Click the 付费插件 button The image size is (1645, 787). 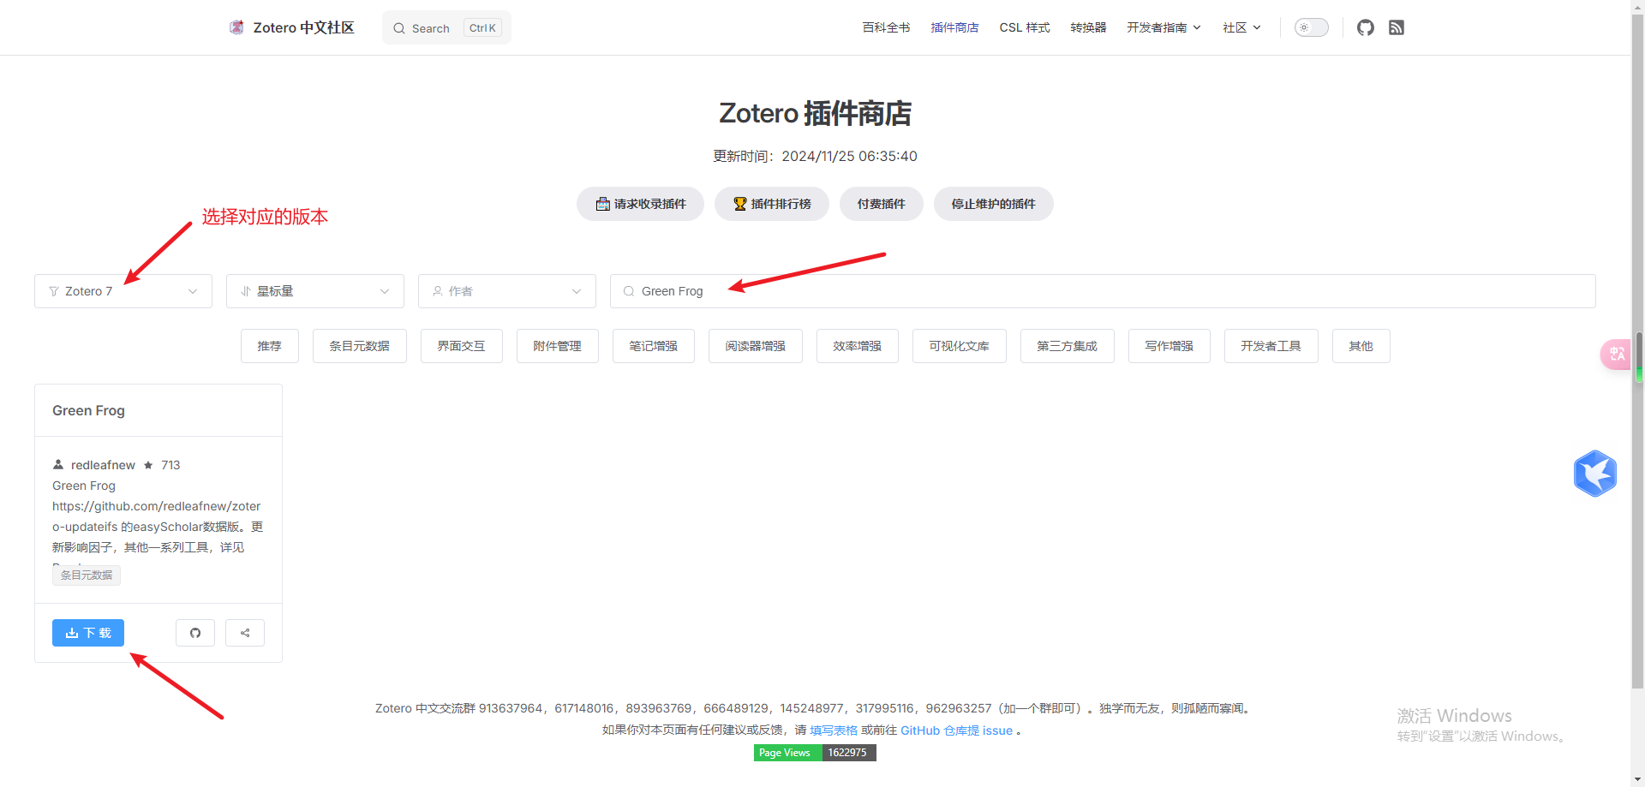[x=882, y=204]
